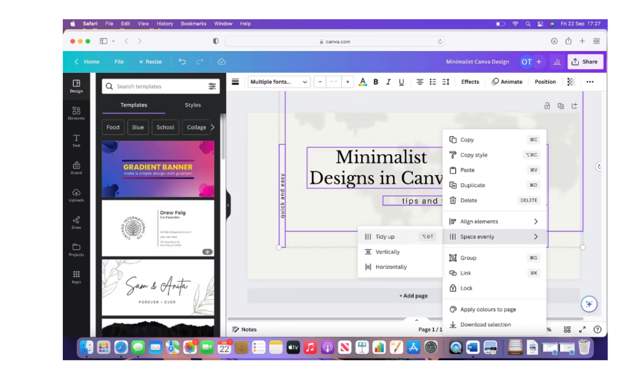Toggle bulleted list
The height and width of the screenshot is (373, 631).
pyautogui.click(x=433, y=82)
